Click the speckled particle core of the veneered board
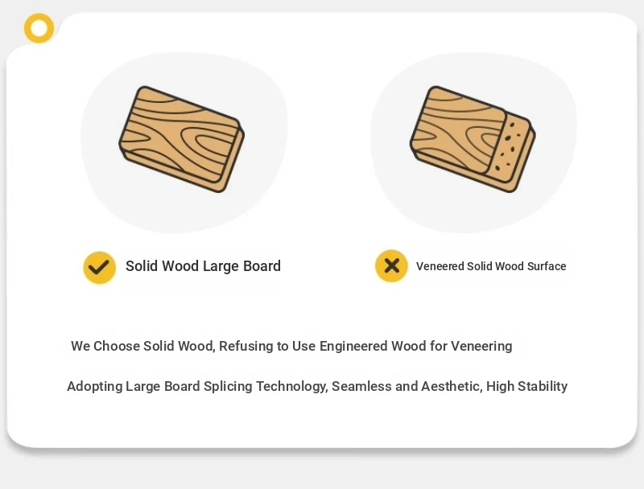The height and width of the screenshot is (489, 644). point(510,151)
